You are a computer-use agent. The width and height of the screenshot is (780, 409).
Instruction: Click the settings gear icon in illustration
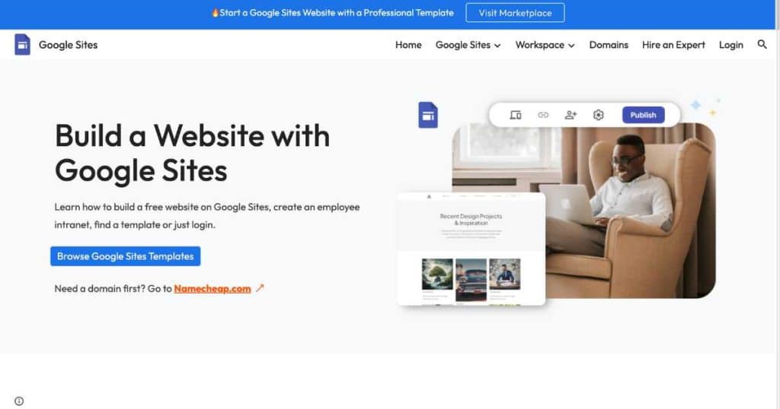click(x=599, y=115)
